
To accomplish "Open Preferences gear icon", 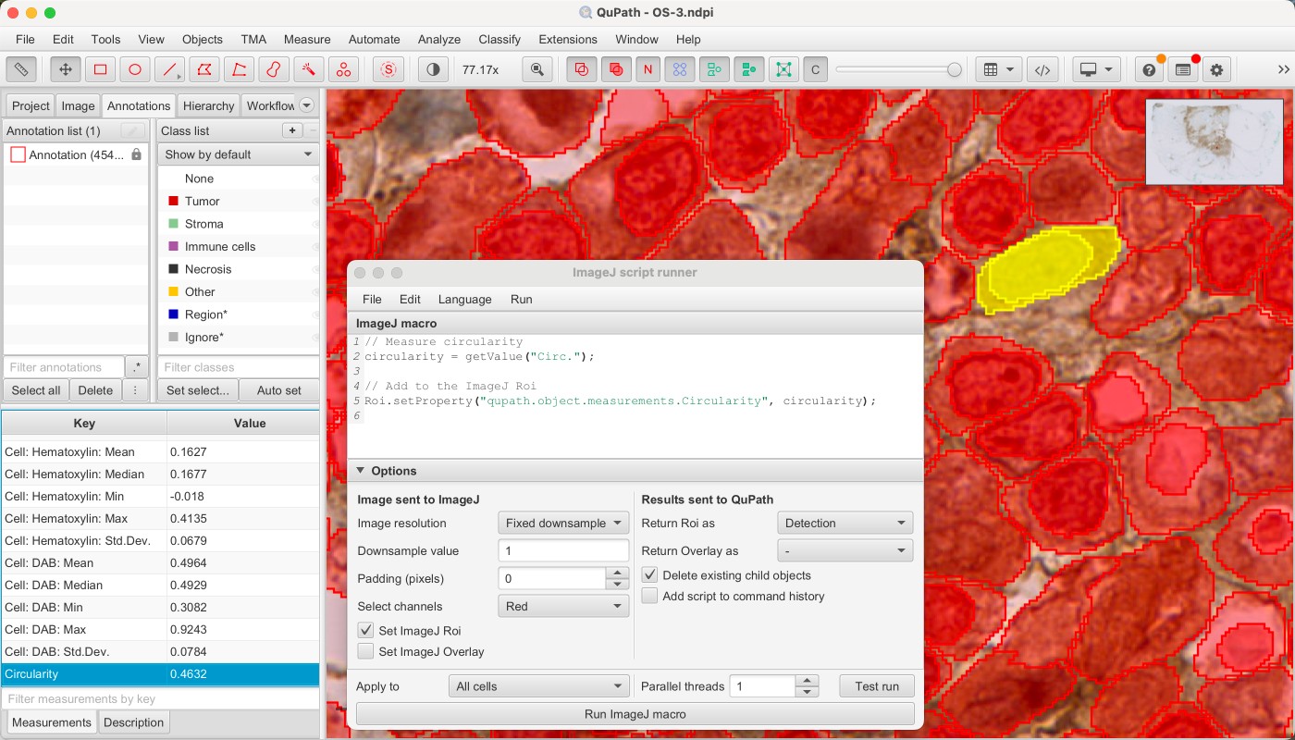I will 1216,69.
